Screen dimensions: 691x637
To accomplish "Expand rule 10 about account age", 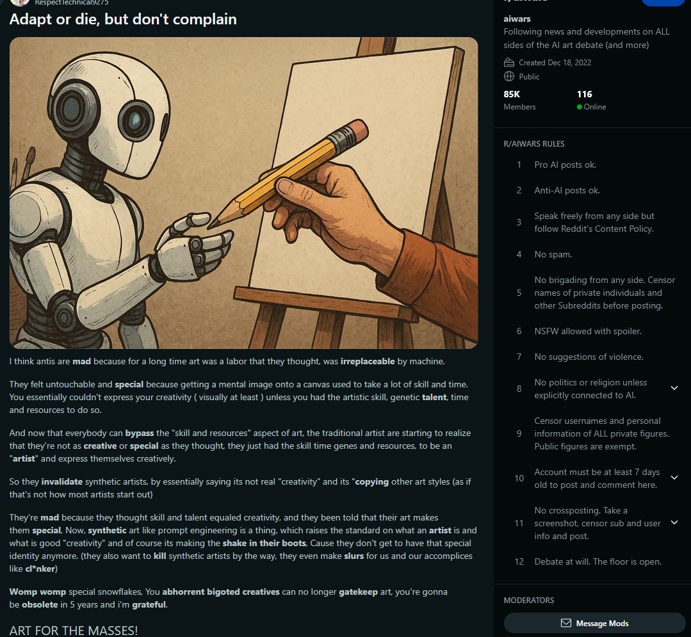I will (674, 478).
